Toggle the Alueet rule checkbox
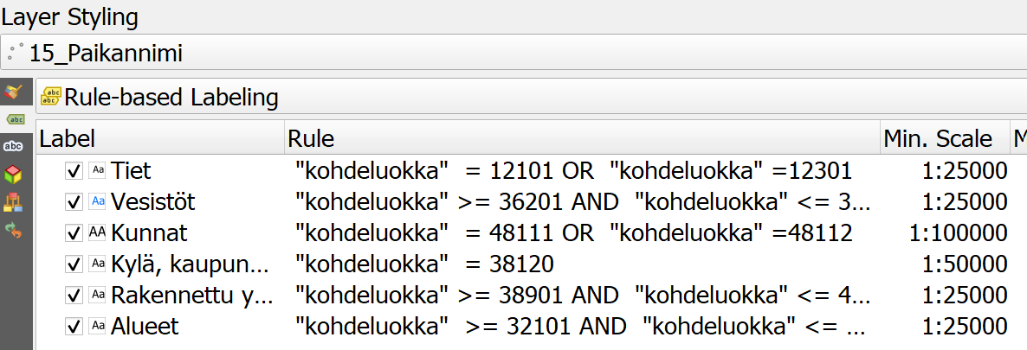 click(x=74, y=326)
